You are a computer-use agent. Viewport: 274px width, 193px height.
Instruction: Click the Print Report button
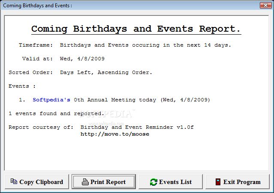click(104, 182)
